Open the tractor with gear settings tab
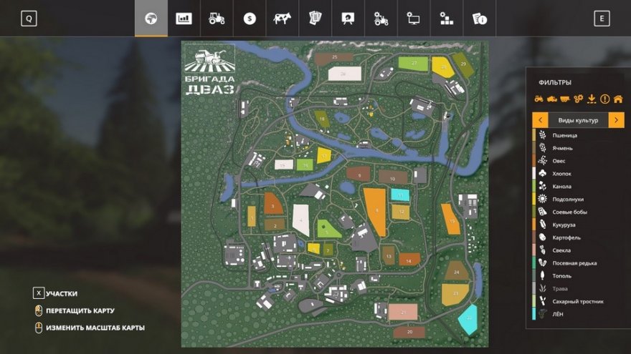The height and width of the screenshot is (354, 631). pyautogui.click(x=381, y=19)
